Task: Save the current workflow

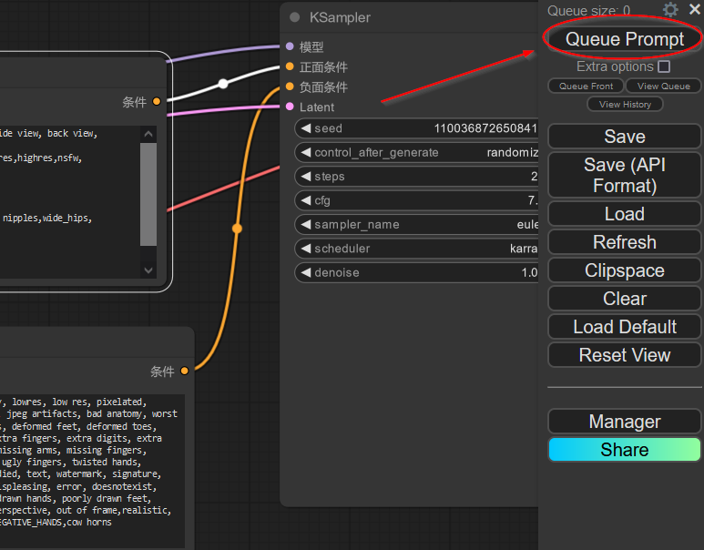Action: [624, 137]
